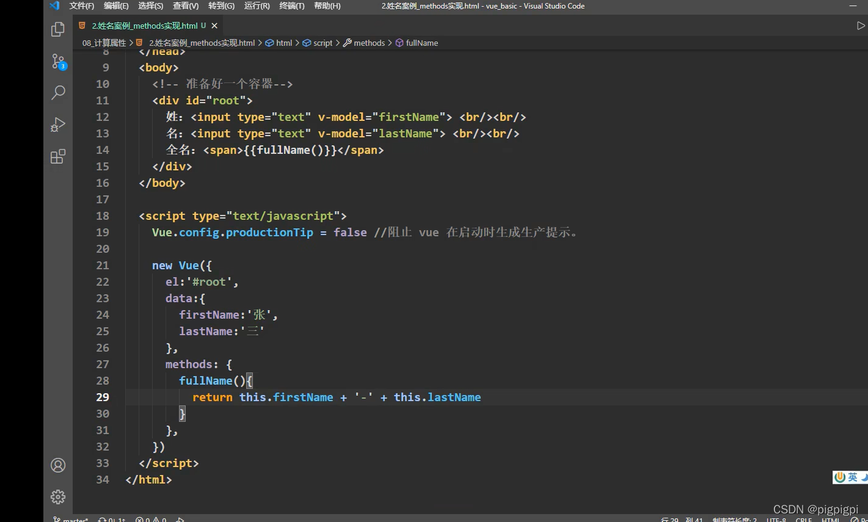The image size is (868, 522).
Task: Click line number 21 in the gutter
Action: coord(103,265)
